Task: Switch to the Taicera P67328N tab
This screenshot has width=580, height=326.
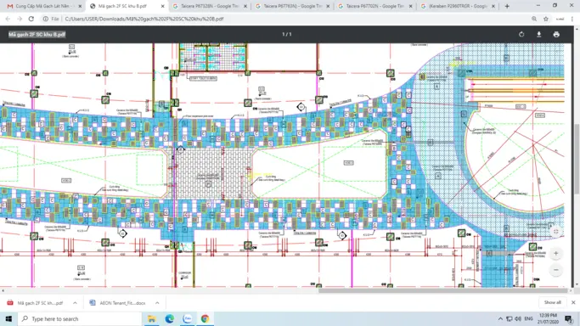Action: pos(210,6)
